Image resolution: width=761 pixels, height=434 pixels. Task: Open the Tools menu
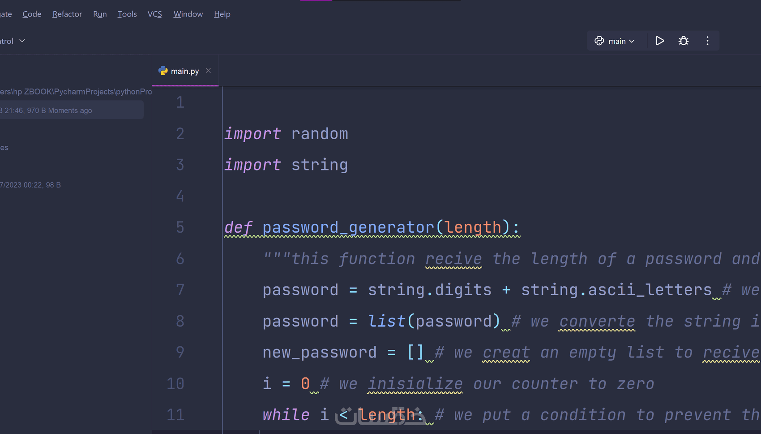(127, 14)
